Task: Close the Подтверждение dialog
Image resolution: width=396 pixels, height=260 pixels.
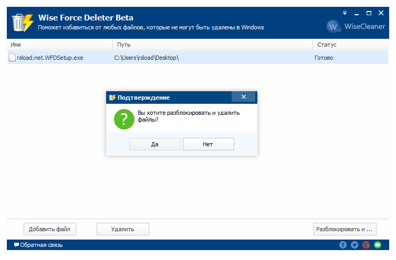Action: [244, 97]
